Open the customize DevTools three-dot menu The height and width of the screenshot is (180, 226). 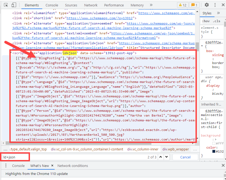215,5
